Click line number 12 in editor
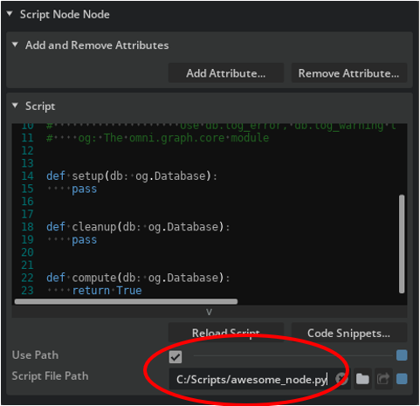The height and width of the screenshot is (406, 420). (x=28, y=150)
